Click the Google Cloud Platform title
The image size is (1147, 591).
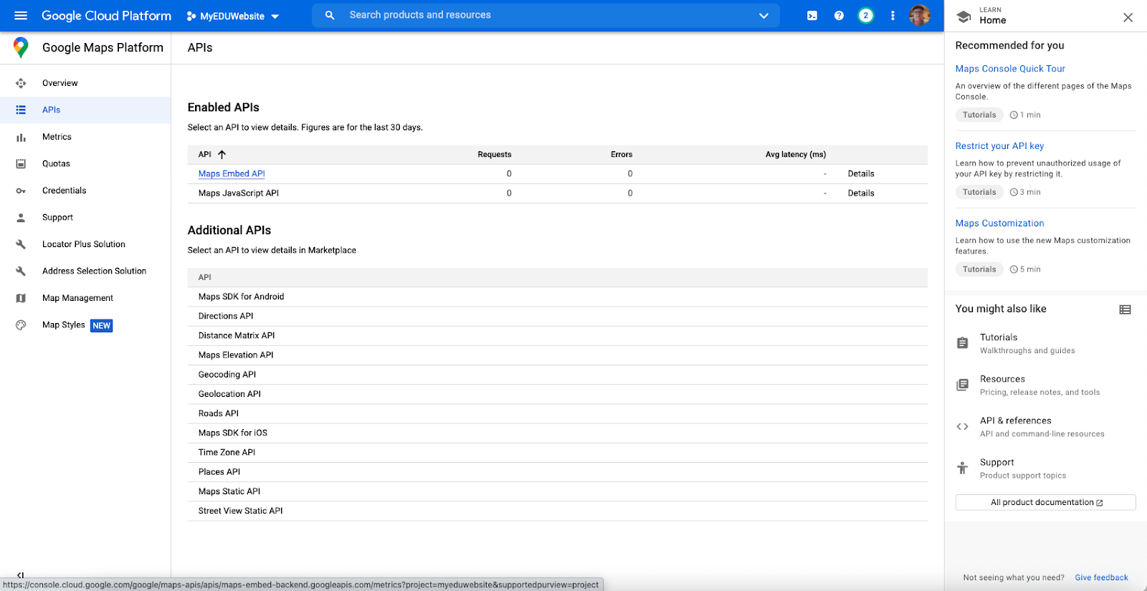106,16
